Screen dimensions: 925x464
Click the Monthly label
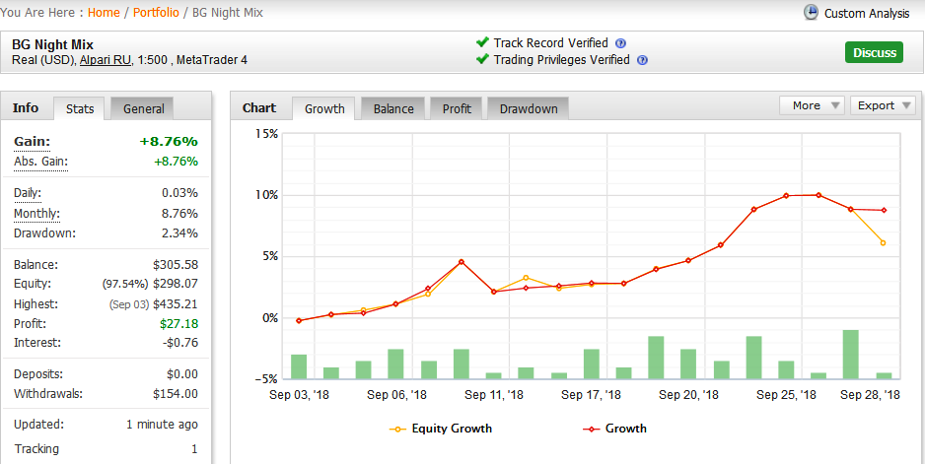coord(36,214)
